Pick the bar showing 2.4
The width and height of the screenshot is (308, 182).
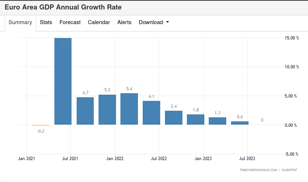(x=174, y=118)
